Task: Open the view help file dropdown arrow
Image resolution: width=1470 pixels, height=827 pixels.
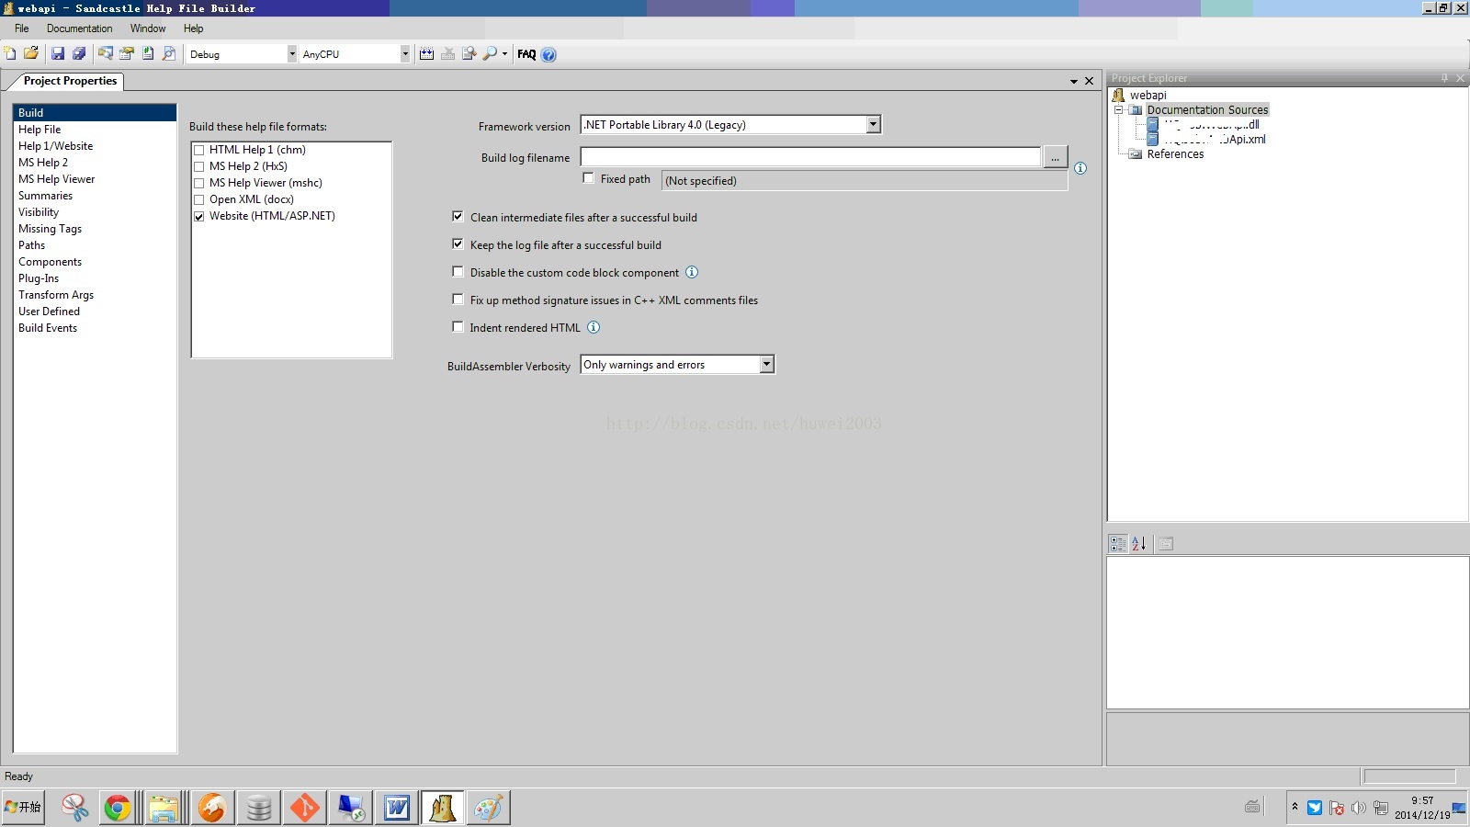Action: pos(504,54)
